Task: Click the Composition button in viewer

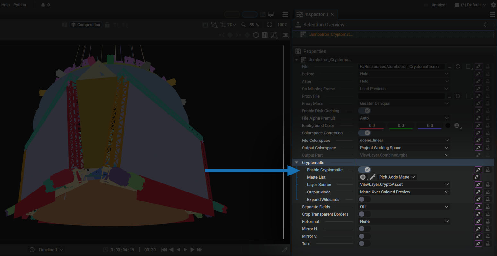Action: pyautogui.click(x=86, y=25)
